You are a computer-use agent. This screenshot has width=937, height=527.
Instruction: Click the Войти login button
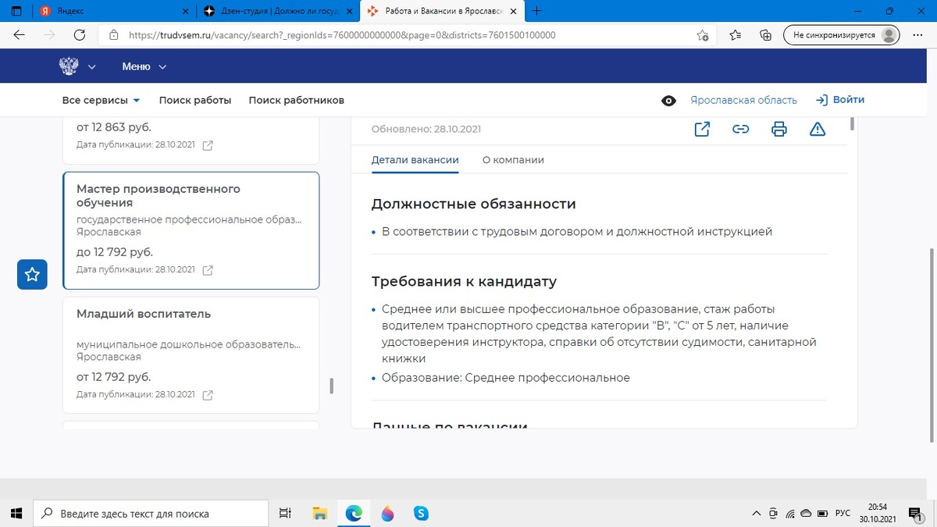[x=840, y=100]
